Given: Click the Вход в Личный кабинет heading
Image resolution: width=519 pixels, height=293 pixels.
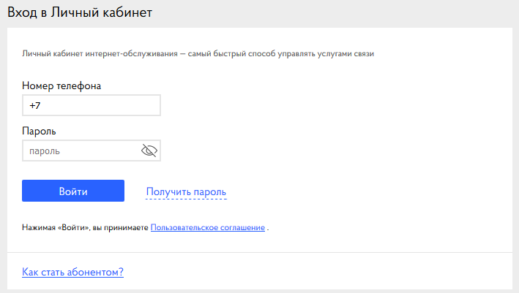Looking at the screenshot, I should point(80,12).
